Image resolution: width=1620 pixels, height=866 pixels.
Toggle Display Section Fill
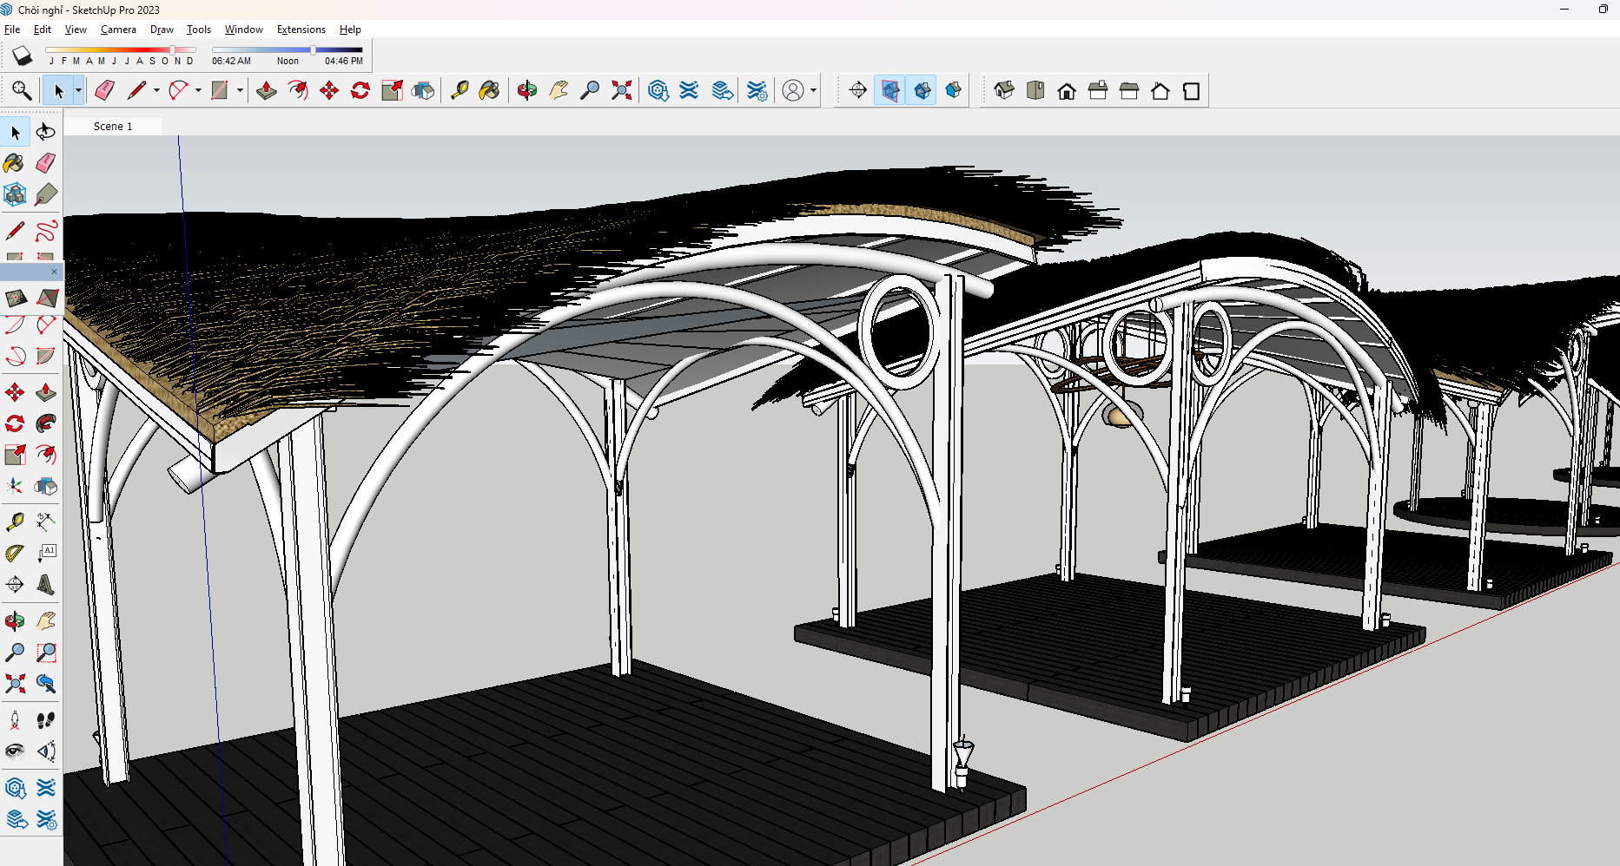tap(953, 90)
